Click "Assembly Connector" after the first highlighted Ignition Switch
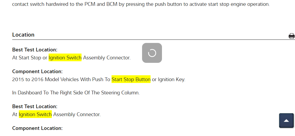The width and height of the screenshot is (295, 136). click(107, 58)
